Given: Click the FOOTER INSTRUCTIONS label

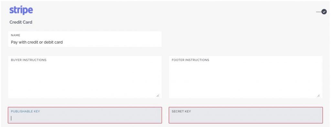Looking at the screenshot, I should click(x=190, y=60).
